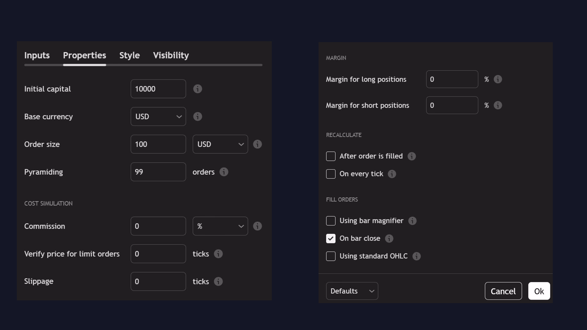Open info icon next to On bar close
587x330 pixels.
(389, 238)
